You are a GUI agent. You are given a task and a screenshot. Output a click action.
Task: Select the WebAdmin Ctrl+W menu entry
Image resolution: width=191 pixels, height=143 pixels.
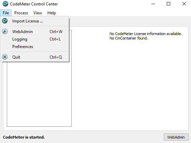tap(35, 31)
